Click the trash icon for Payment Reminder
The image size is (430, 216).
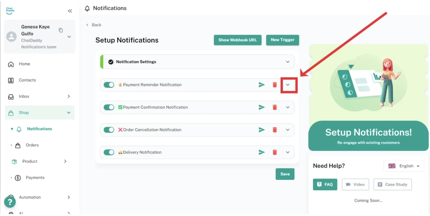click(x=274, y=85)
